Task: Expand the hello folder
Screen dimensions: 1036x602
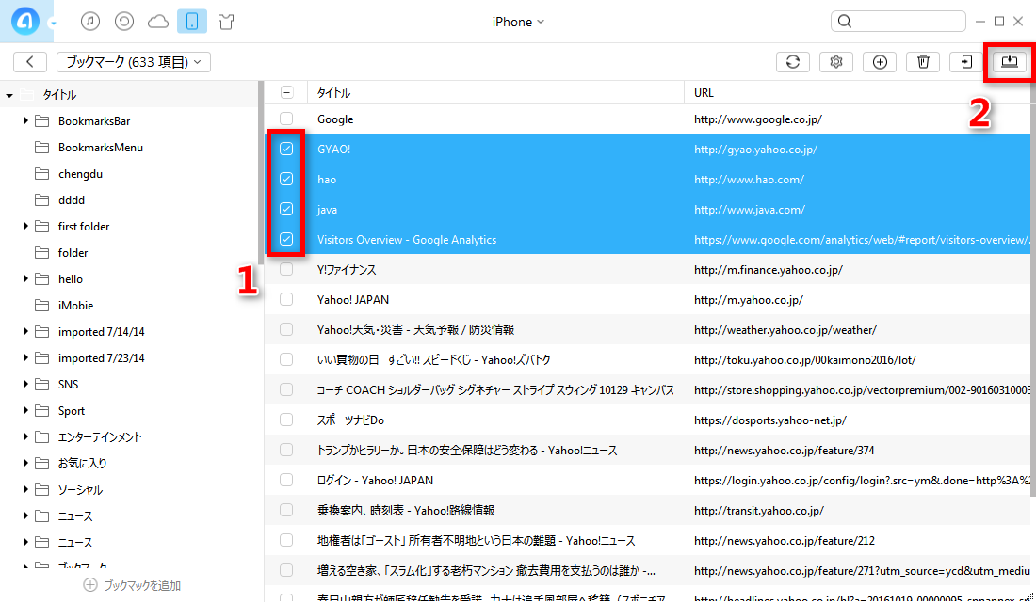Action: tap(25, 278)
